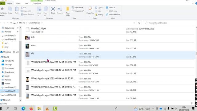Open Task View from taskbar
This screenshot has height=111, width=197.
coord(15,108)
